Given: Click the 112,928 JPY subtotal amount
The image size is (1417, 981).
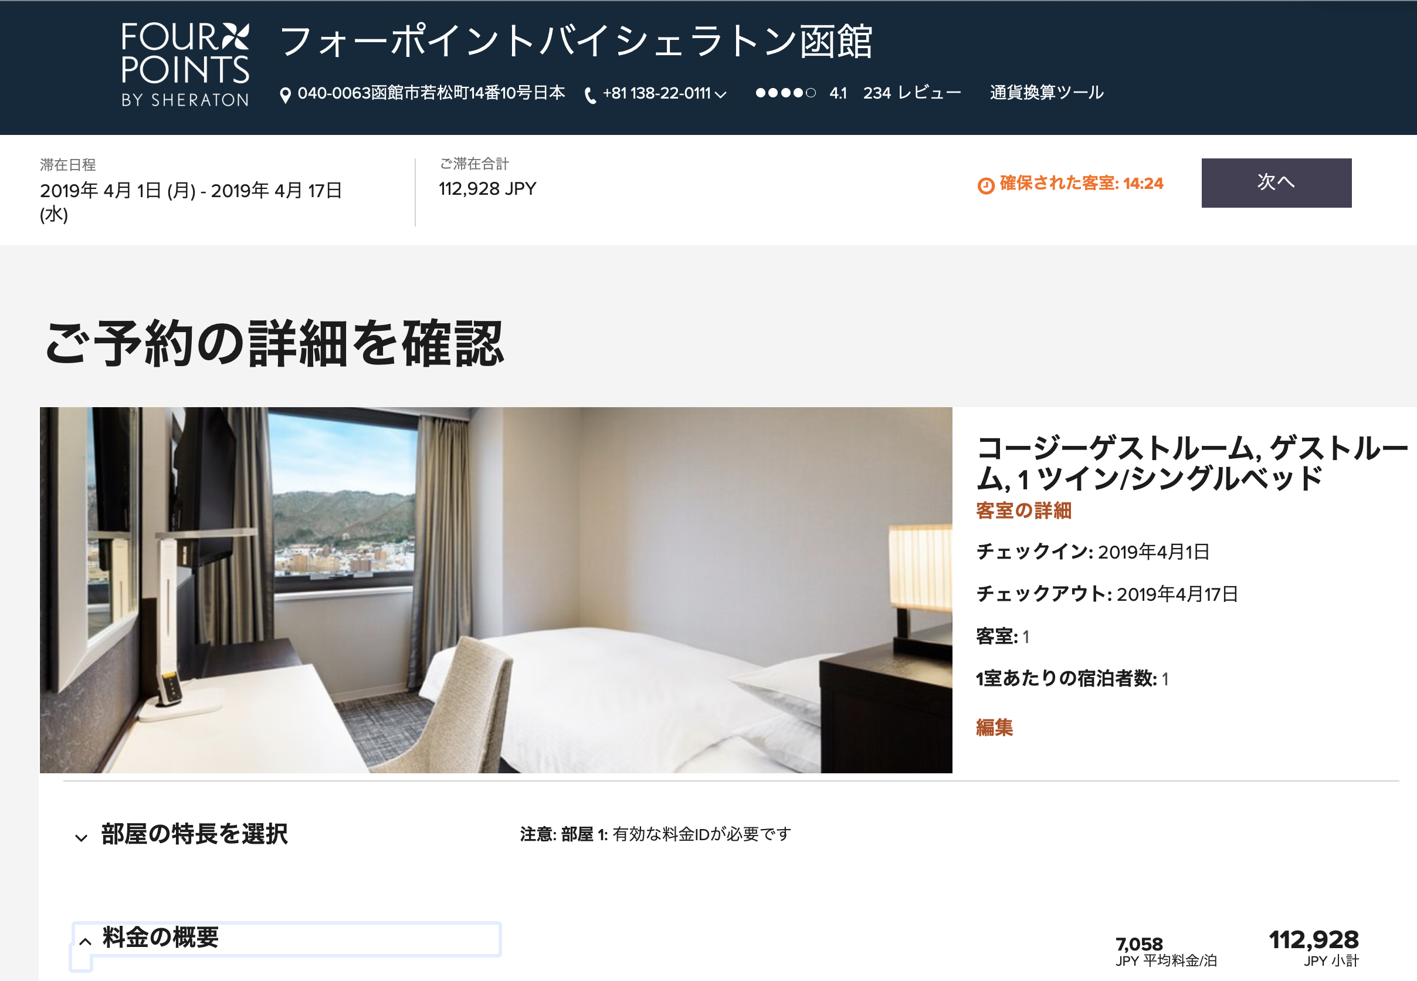Looking at the screenshot, I should pos(1314,947).
